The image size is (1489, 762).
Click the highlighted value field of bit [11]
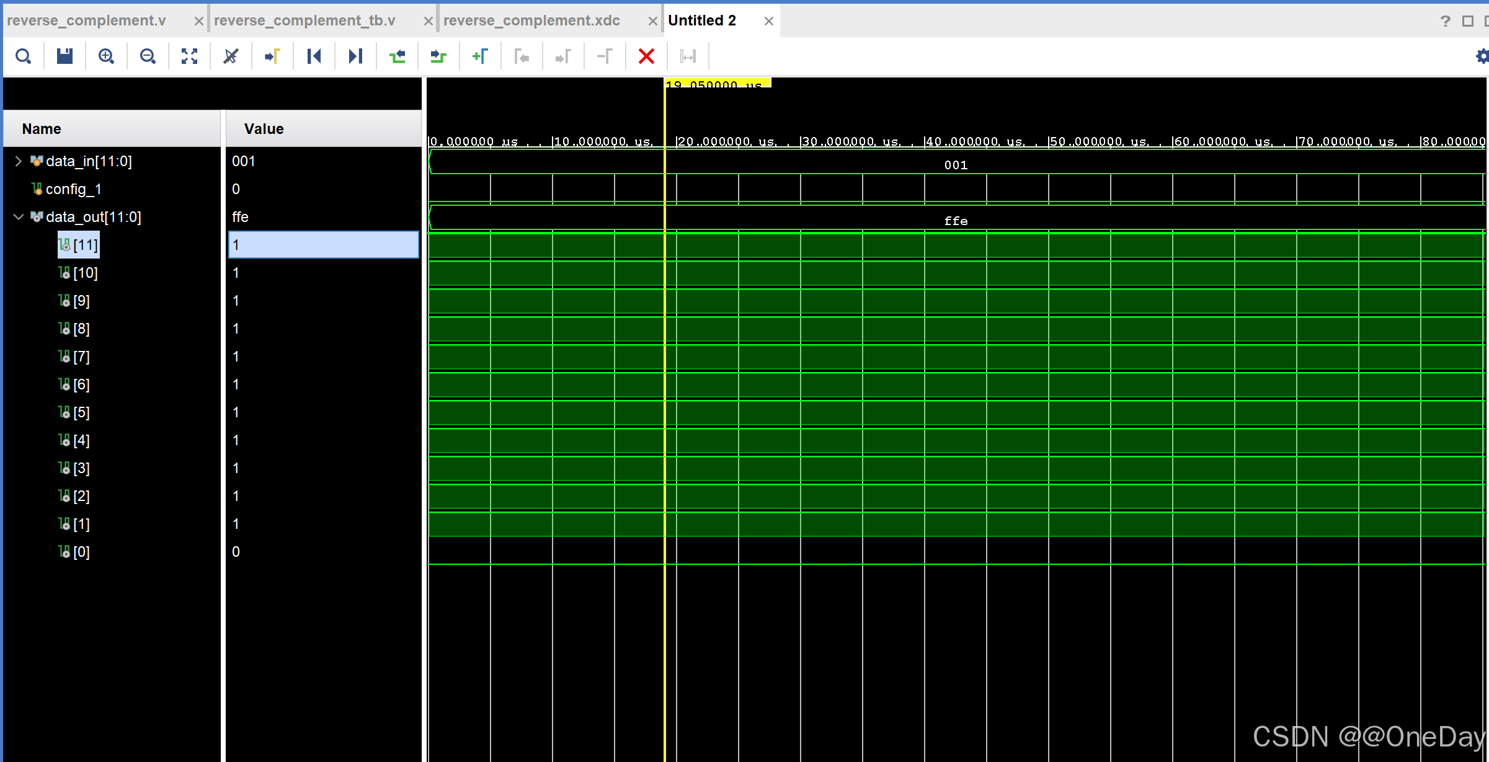click(324, 245)
